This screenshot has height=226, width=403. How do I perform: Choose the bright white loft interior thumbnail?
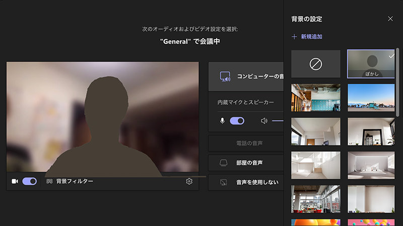(316, 165)
